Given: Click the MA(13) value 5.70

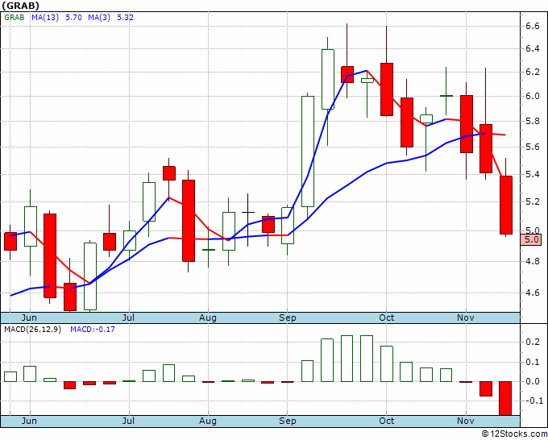Looking at the screenshot, I should tap(74, 18).
